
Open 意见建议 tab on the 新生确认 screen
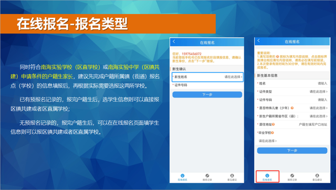(232, 177)
